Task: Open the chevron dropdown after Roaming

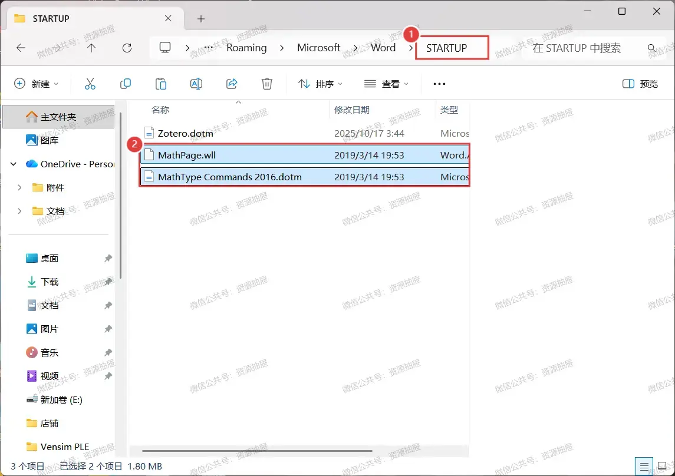Action: point(282,48)
